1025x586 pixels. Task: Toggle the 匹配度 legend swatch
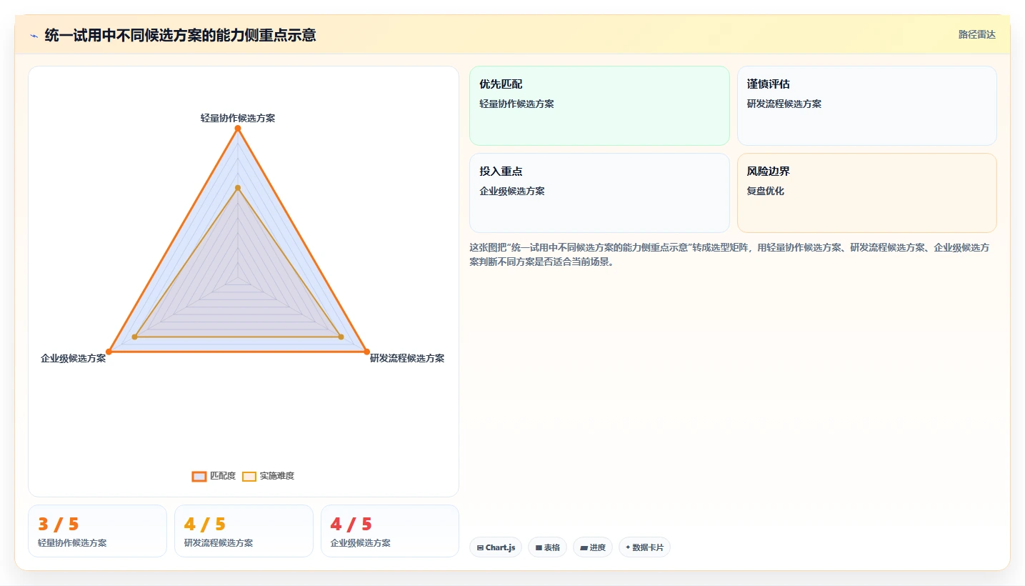199,476
